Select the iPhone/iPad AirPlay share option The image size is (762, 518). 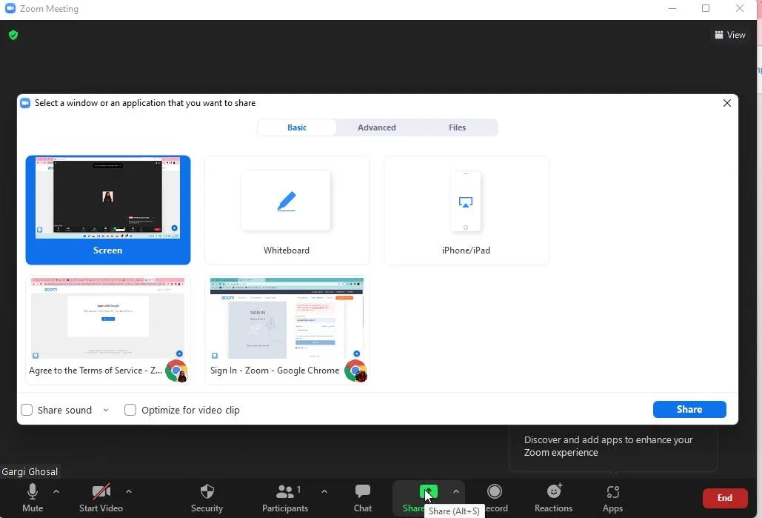(x=466, y=210)
